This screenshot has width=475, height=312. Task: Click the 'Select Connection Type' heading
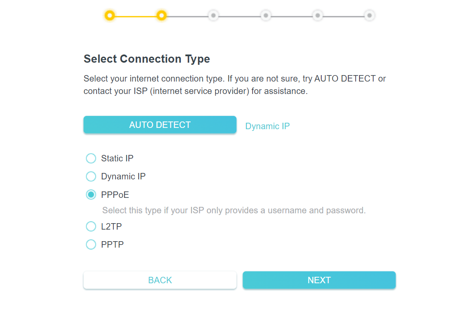147,59
